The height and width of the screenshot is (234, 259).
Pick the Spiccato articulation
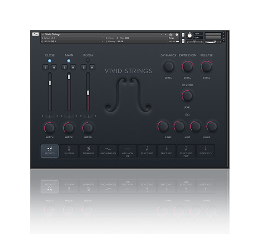[167, 150]
